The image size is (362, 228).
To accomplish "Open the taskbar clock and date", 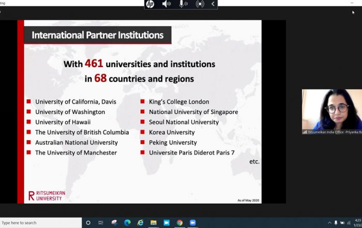I will click(x=358, y=223).
